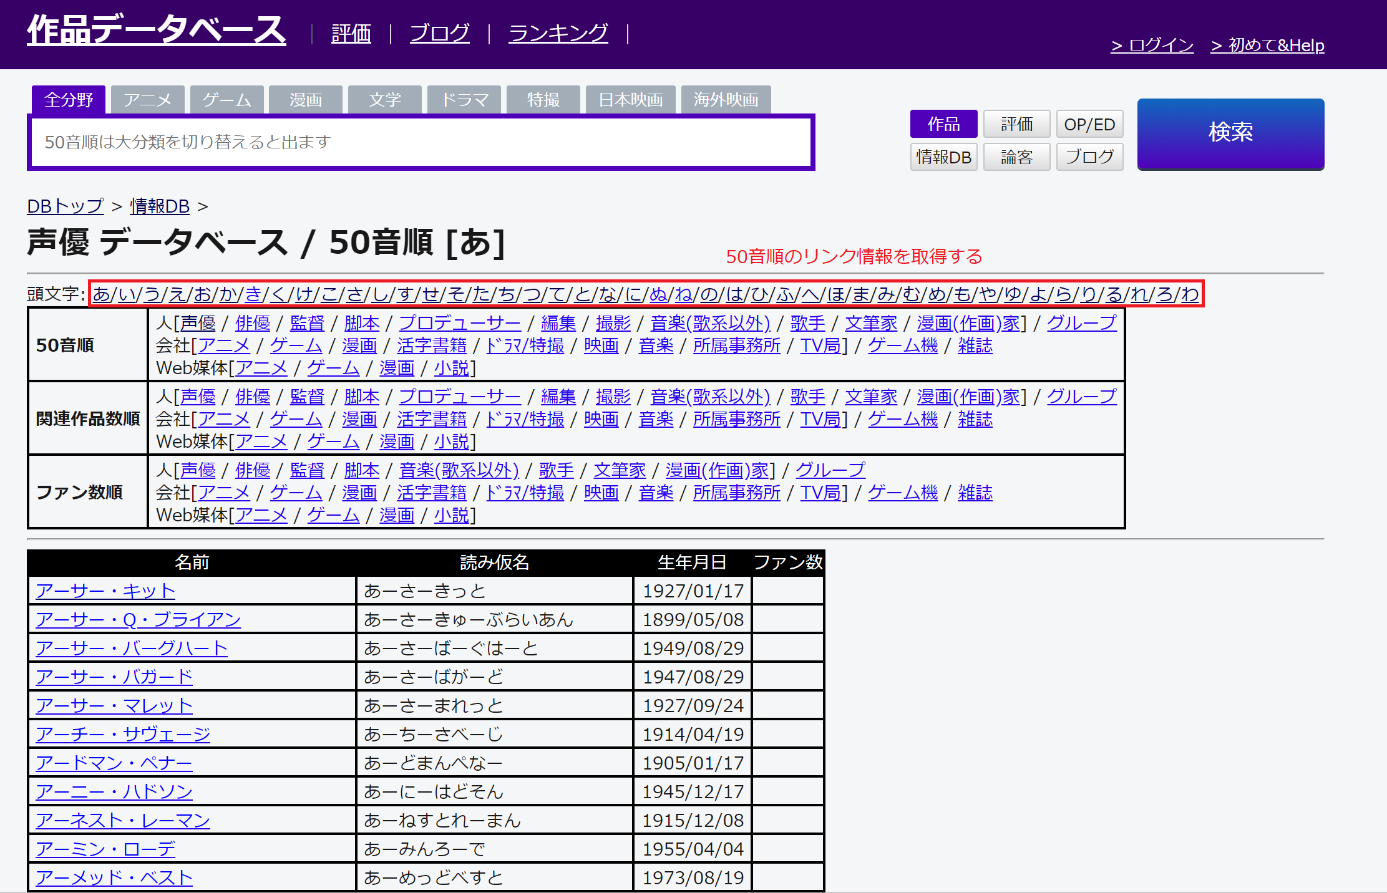1387x893 pixels.
Task: Open アーサー・バーグハート name link
Action: pos(132,648)
